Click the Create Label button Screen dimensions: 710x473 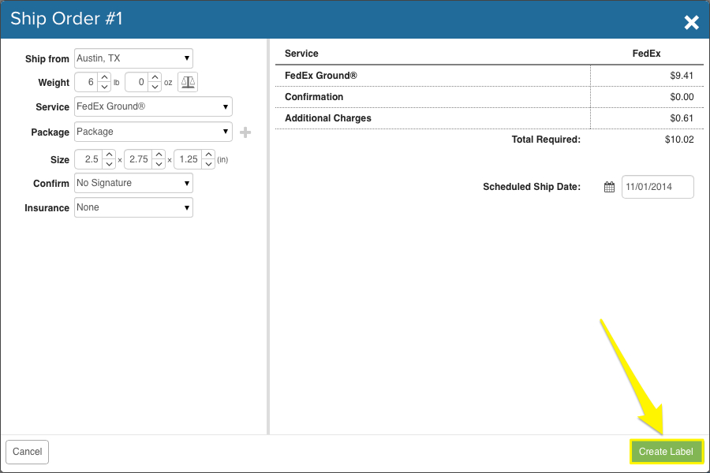[666, 452]
